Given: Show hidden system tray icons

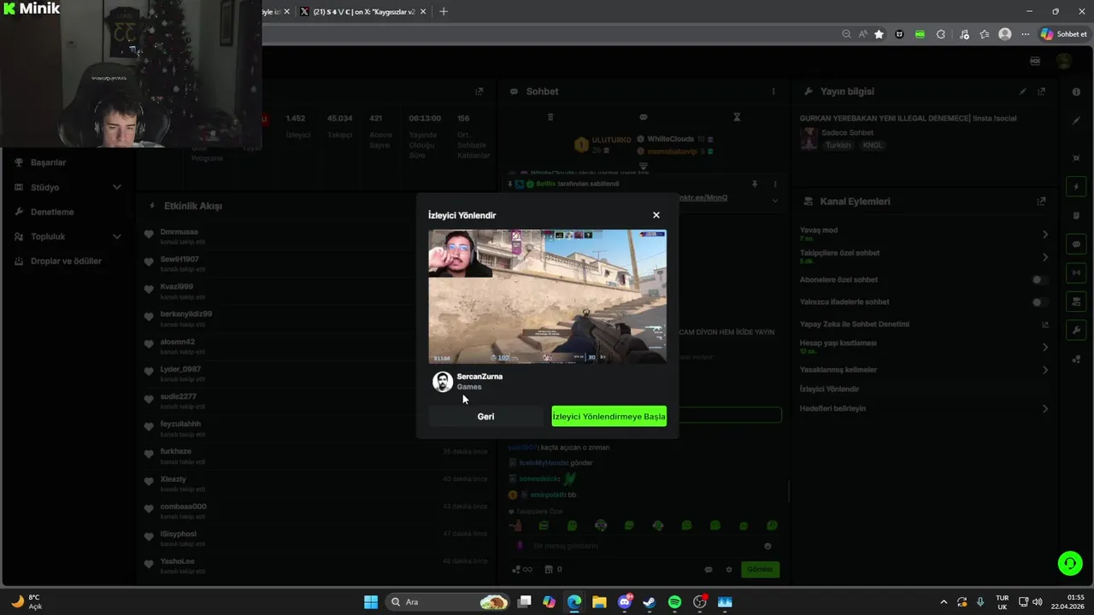Looking at the screenshot, I should [x=944, y=602].
